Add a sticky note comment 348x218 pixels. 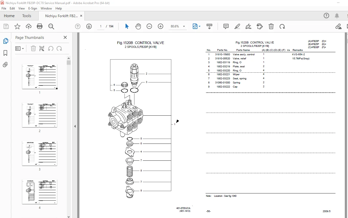click(x=226, y=26)
